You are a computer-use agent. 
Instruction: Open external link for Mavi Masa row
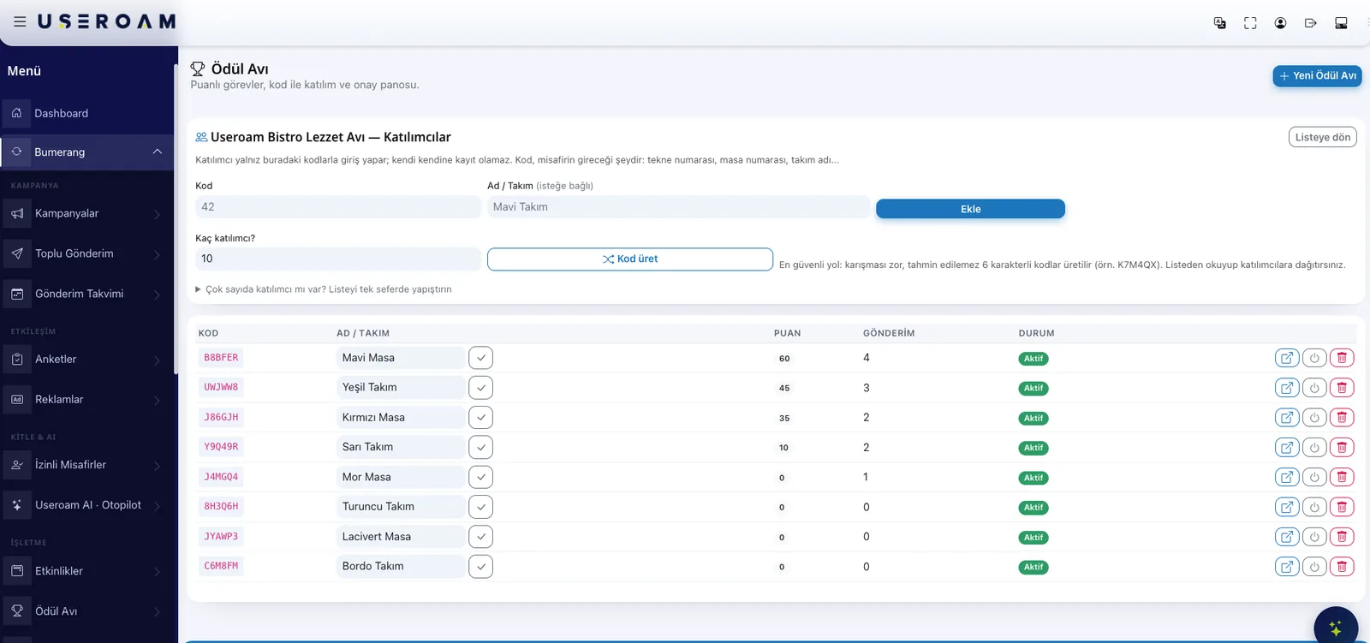click(1287, 358)
